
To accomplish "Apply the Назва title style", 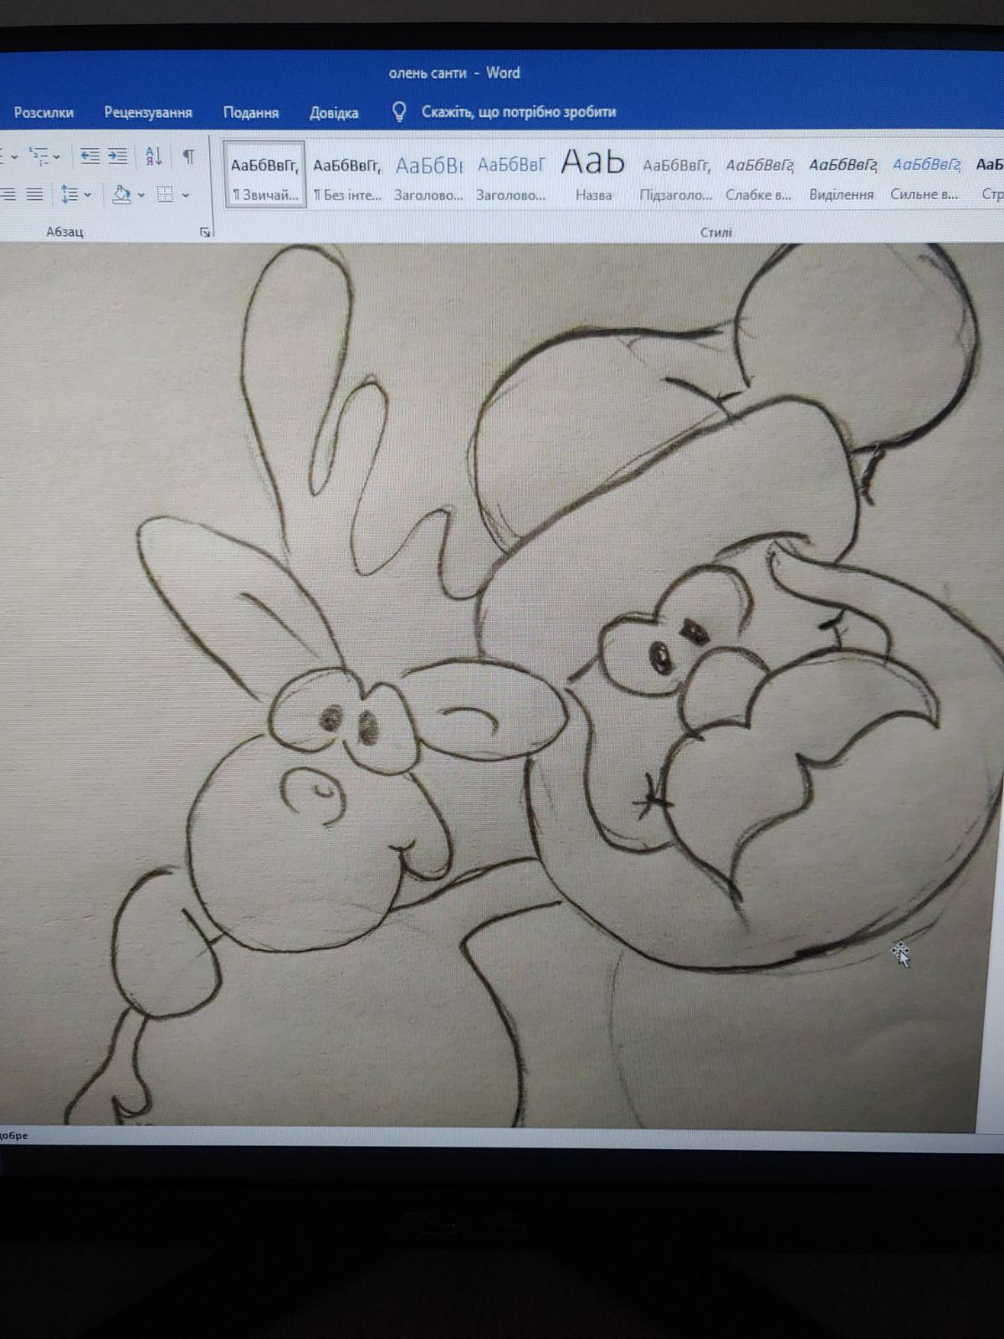I will point(593,174).
